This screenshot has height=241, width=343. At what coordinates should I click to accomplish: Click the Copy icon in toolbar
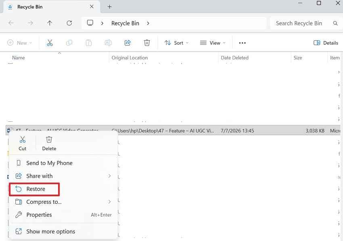(x=69, y=43)
